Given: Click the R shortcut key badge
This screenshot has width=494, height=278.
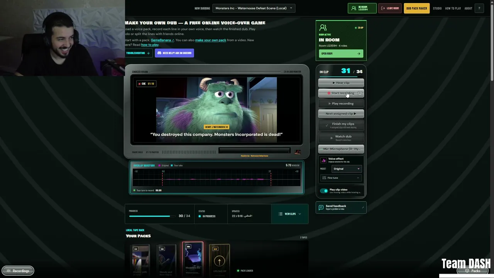Looking at the screenshot, I should [x=360, y=93].
